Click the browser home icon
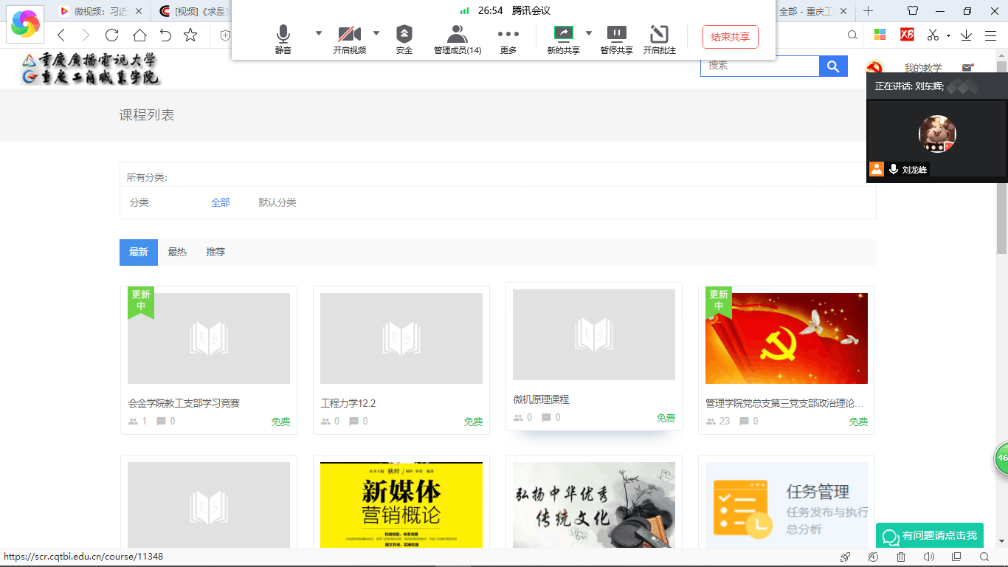 (x=139, y=35)
